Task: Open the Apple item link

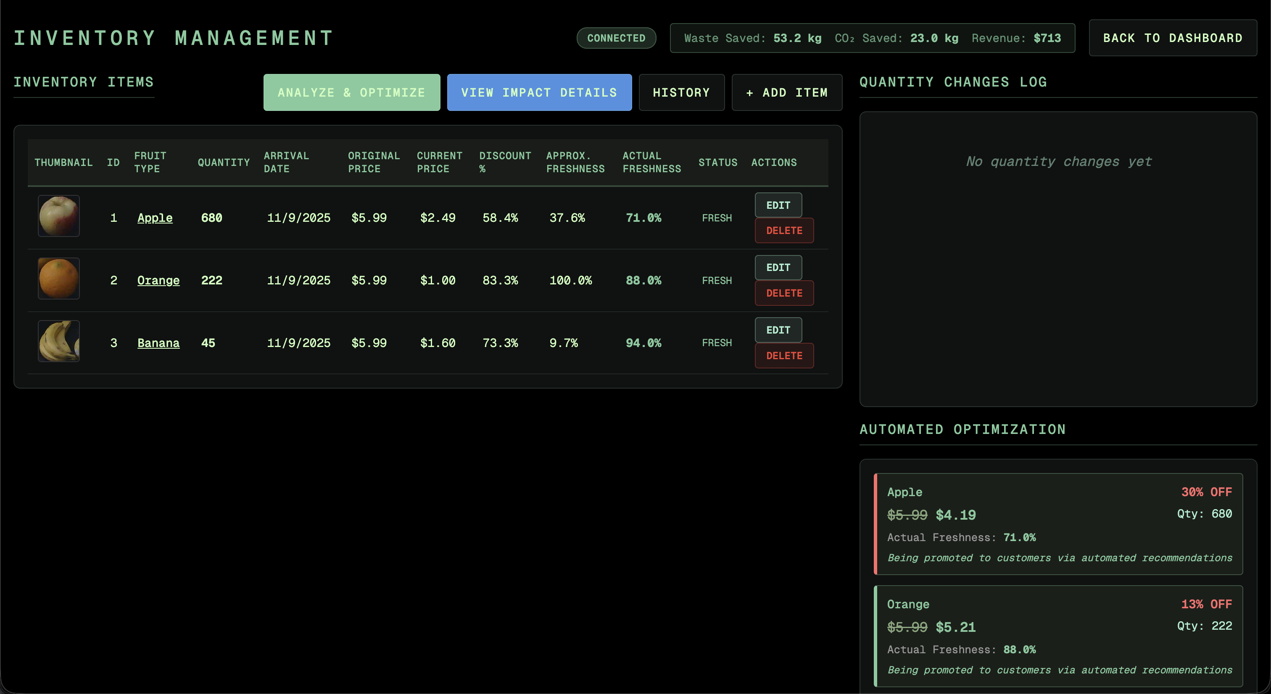Action: coord(155,218)
